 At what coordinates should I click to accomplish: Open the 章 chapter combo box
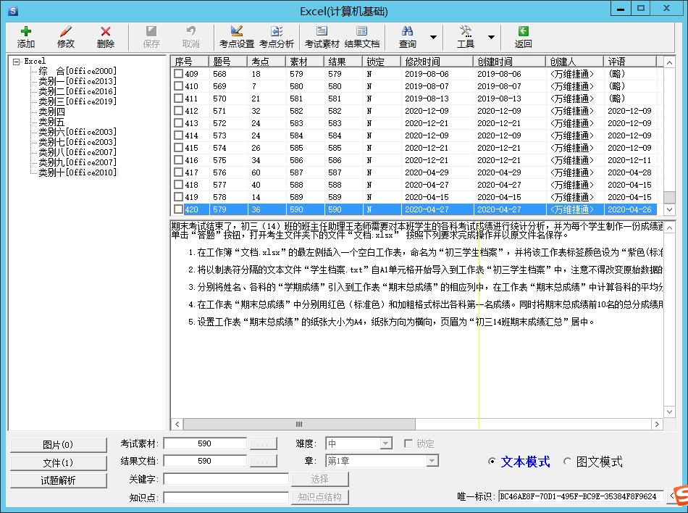(432, 461)
